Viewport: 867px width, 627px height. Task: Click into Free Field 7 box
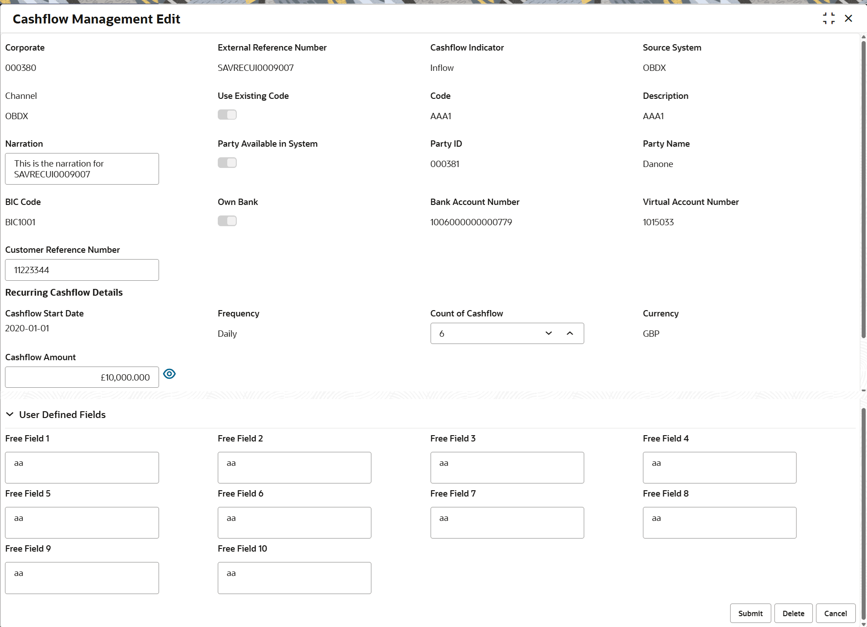pos(507,523)
